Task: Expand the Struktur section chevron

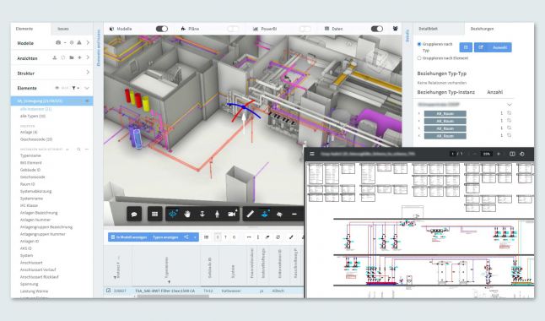Action: click(x=88, y=73)
